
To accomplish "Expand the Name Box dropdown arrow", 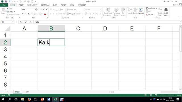I will point(13,22).
